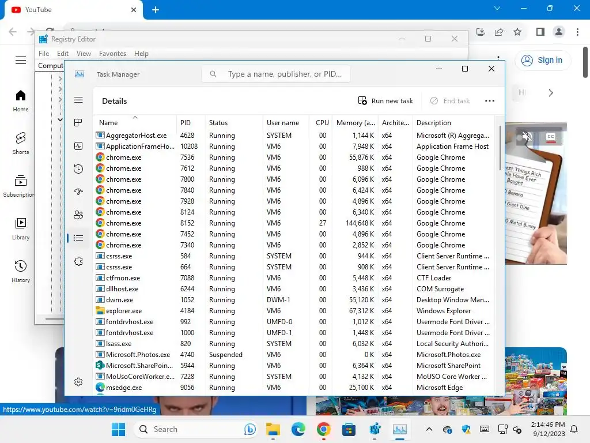This screenshot has width=590, height=443.
Task: Open Help menu in Registry Editor
Action: tap(141, 54)
